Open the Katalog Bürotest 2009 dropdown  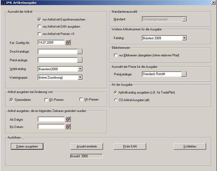[184, 38]
